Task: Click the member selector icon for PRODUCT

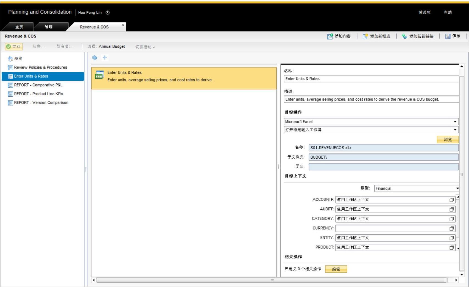Action: 452,247
